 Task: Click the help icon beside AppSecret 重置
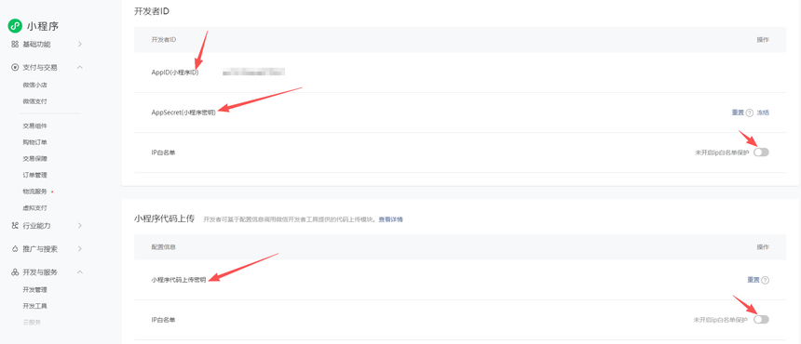[x=750, y=113]
